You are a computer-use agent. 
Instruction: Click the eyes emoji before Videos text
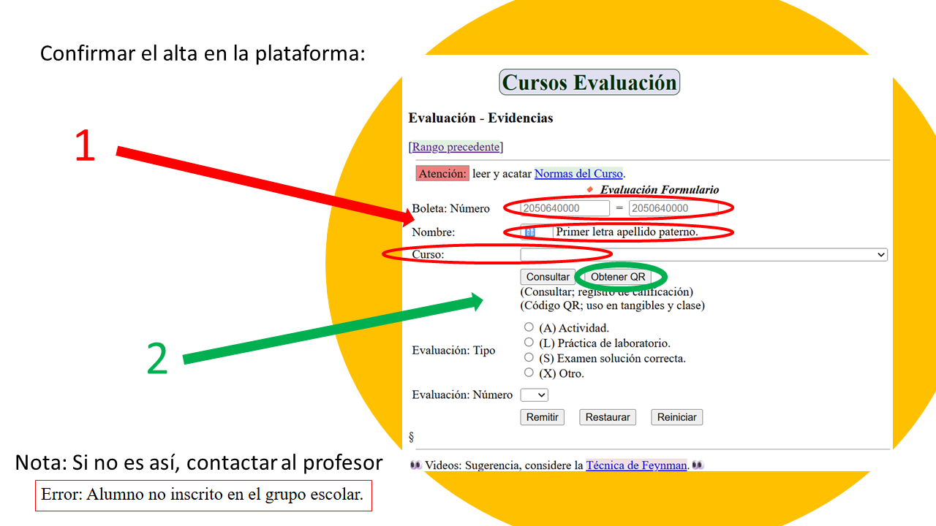(x=416, y=465)
